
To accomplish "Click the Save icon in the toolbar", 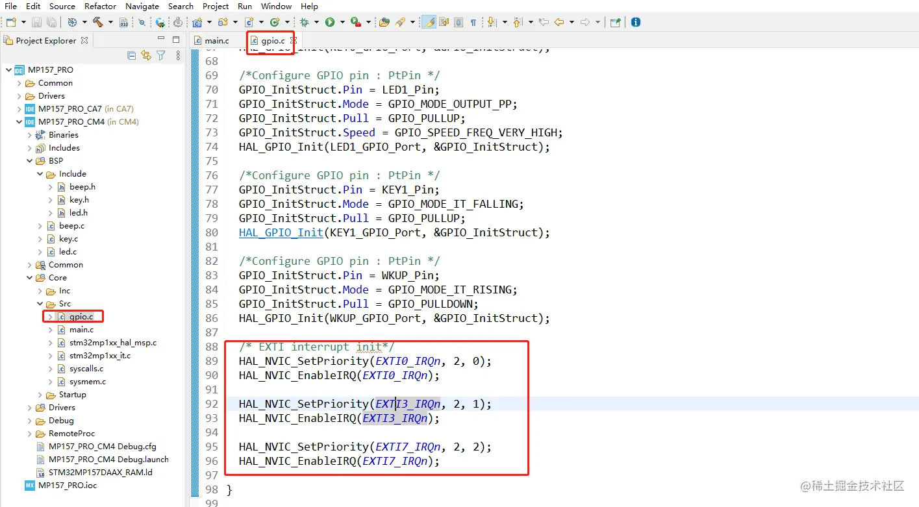I will (37, 22).
